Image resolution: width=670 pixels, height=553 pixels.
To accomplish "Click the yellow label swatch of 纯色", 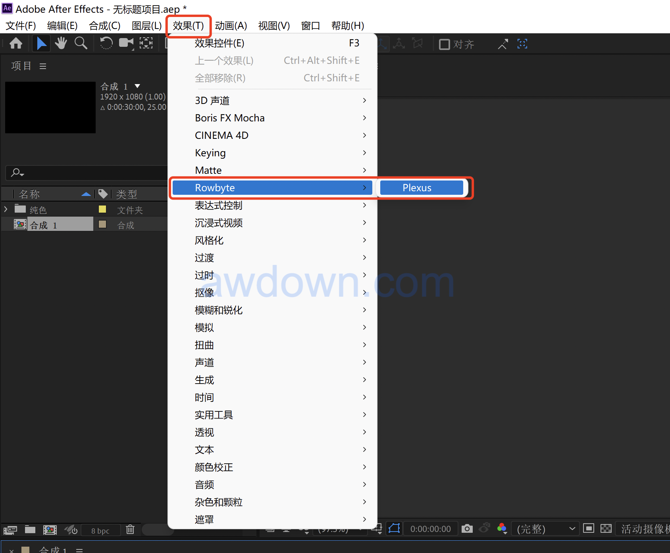I will point(102,209).
